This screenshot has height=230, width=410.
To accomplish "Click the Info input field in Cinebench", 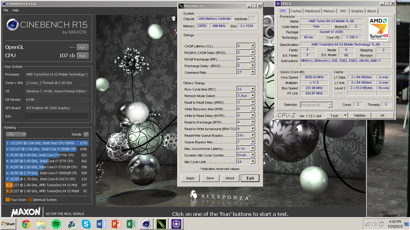I will coord(57,116).
